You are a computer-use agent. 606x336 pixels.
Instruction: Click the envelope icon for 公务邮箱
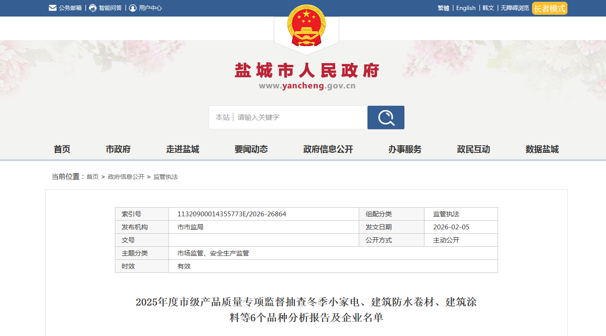click(52, 7)
